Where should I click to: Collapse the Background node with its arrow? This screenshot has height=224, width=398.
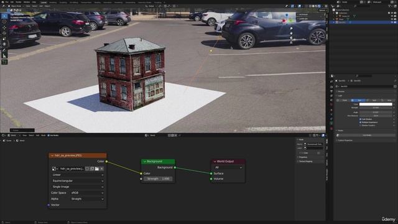tap(145, 162)
